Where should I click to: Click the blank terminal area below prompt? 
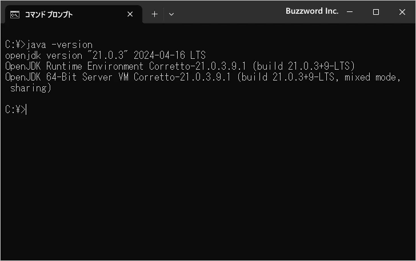coord(208,186)
